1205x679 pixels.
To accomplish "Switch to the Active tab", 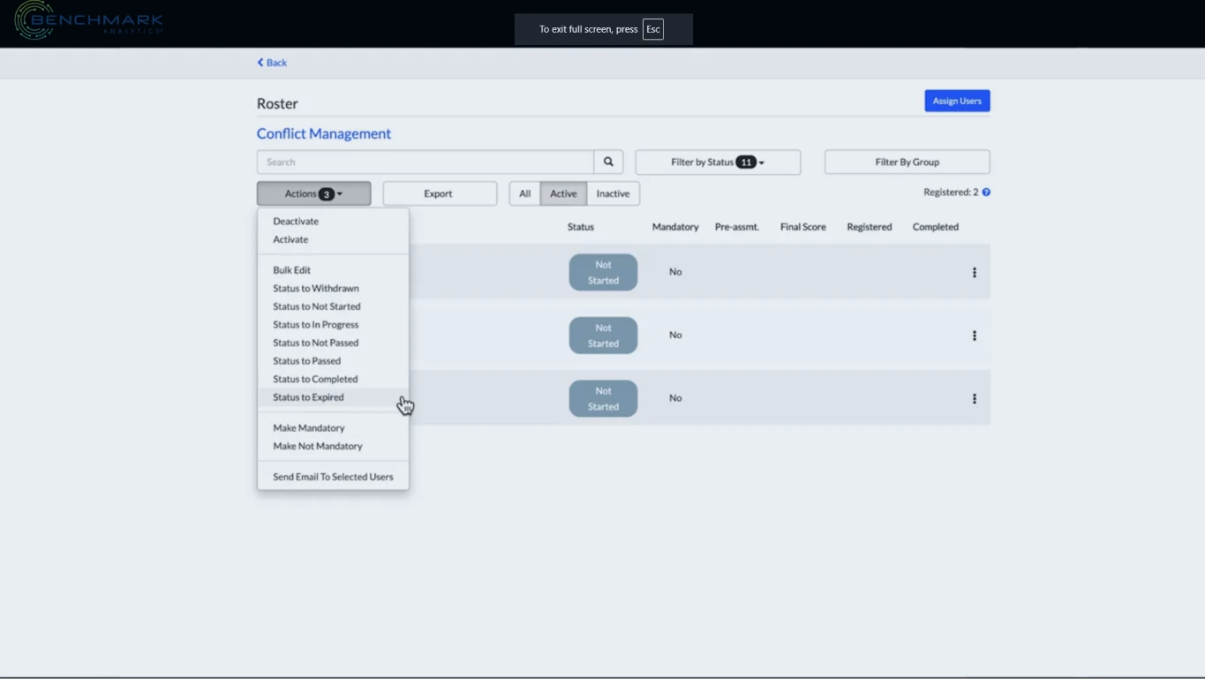I will (563, 193).
